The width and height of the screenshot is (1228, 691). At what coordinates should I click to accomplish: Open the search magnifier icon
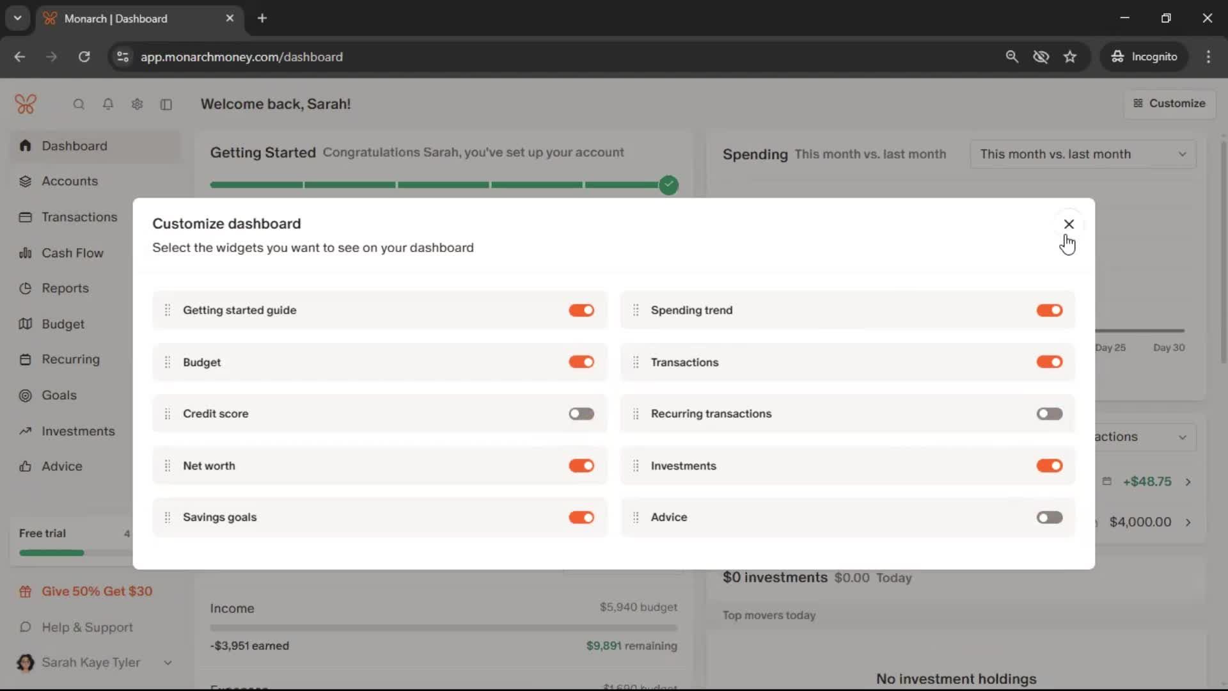(x=79, y=104)
